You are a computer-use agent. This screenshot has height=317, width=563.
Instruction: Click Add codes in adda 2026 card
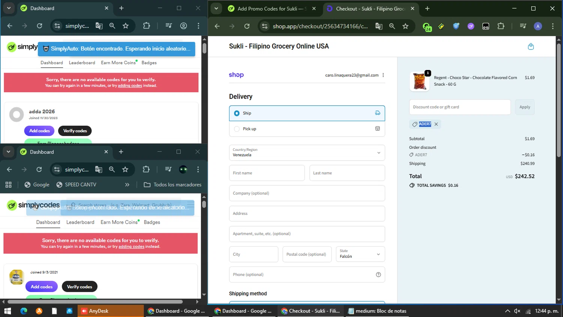tap(39, 131)
